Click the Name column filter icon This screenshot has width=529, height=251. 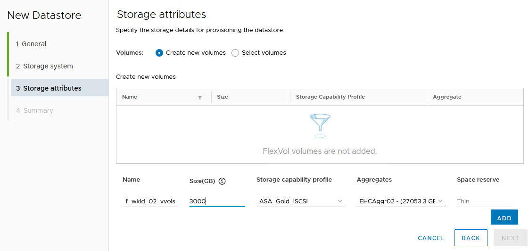200,97
